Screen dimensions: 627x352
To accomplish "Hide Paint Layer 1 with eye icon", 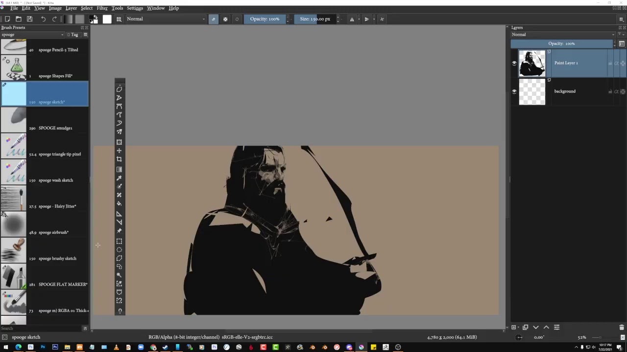I will 514,63.
